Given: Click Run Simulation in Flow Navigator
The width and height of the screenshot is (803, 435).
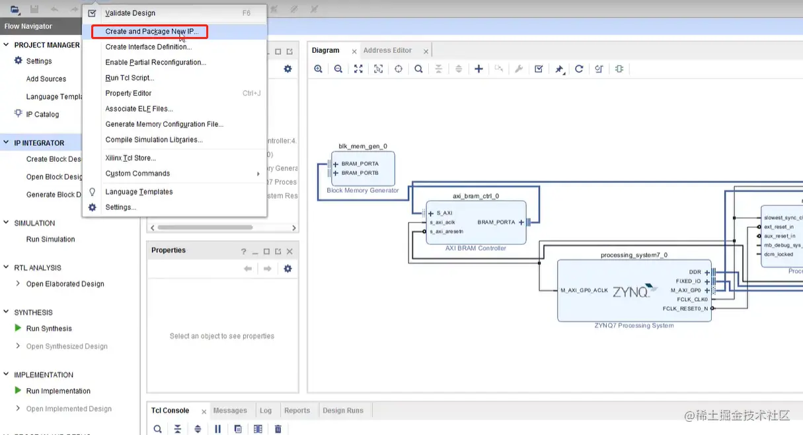Looking at the screenshot, I should tap(50, 239).
